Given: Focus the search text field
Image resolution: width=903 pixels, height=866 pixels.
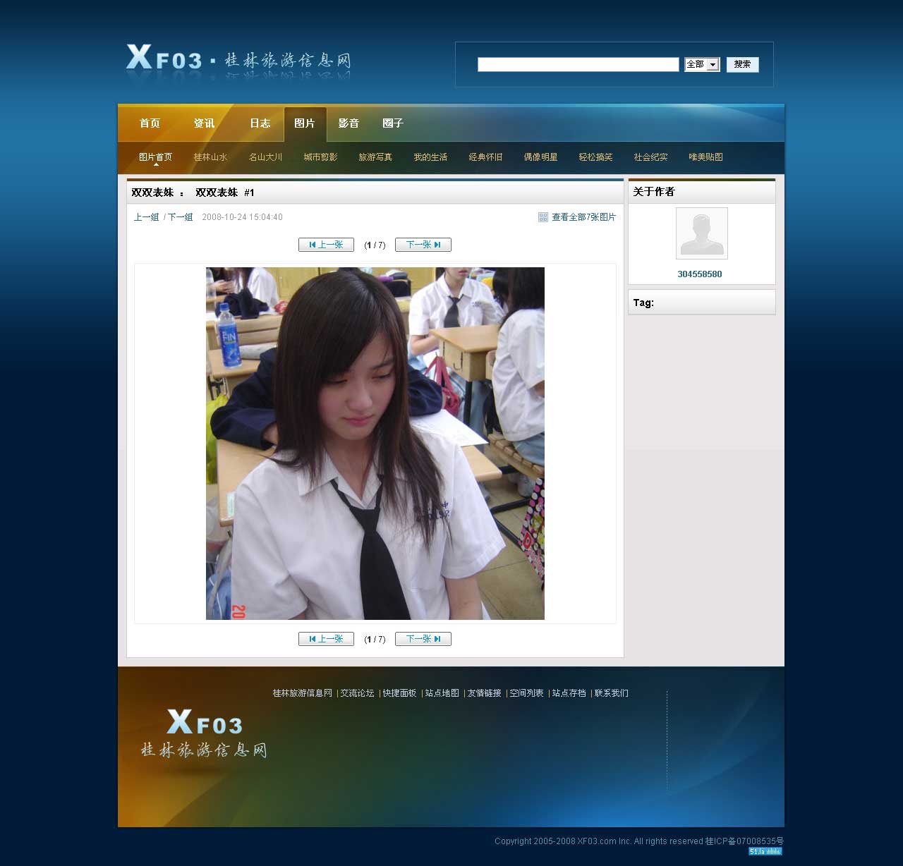Looking at the screenshot, I should [x=578, y=65].
